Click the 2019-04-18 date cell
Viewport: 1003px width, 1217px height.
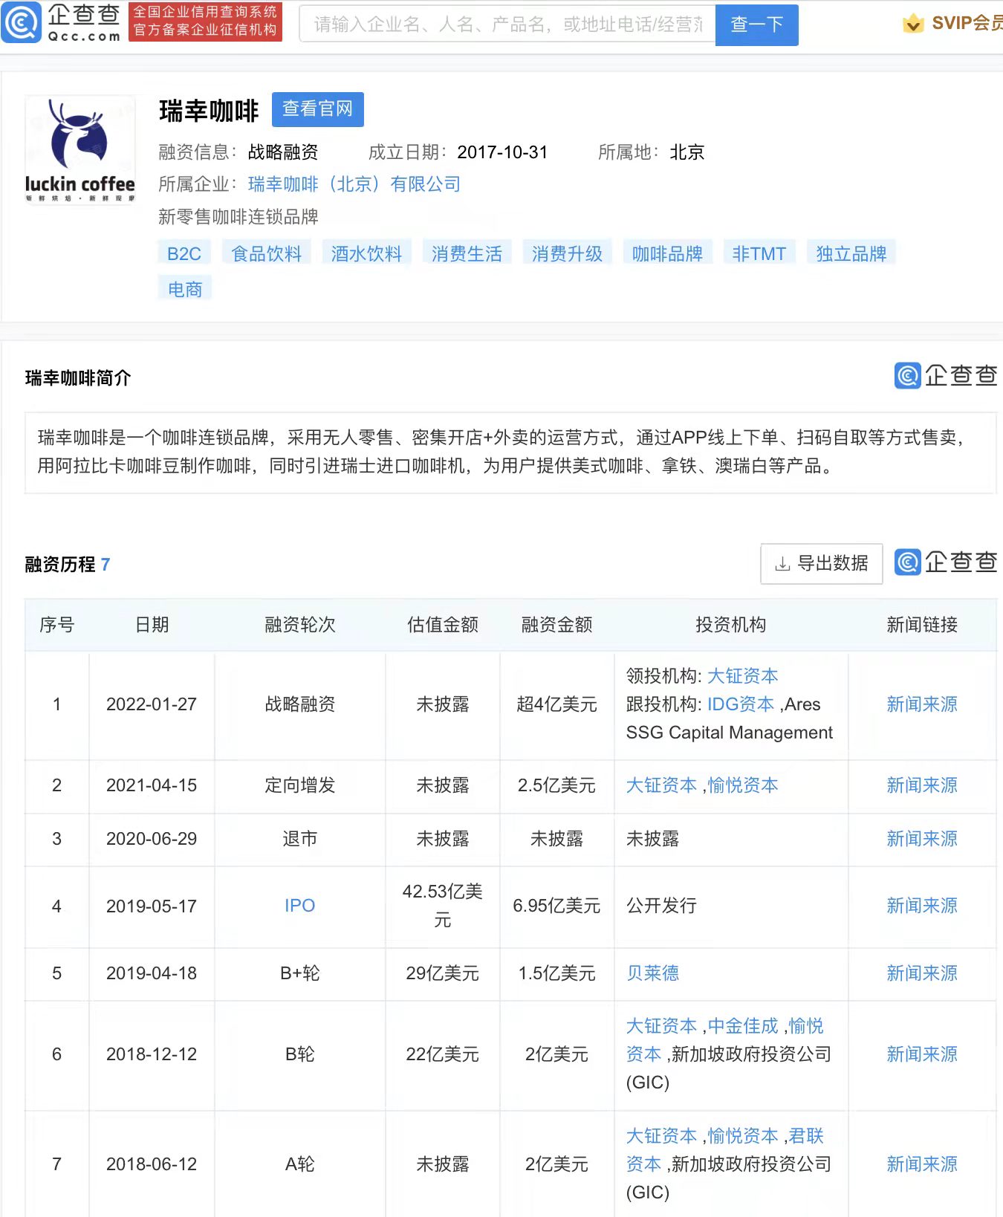(152, 973)
